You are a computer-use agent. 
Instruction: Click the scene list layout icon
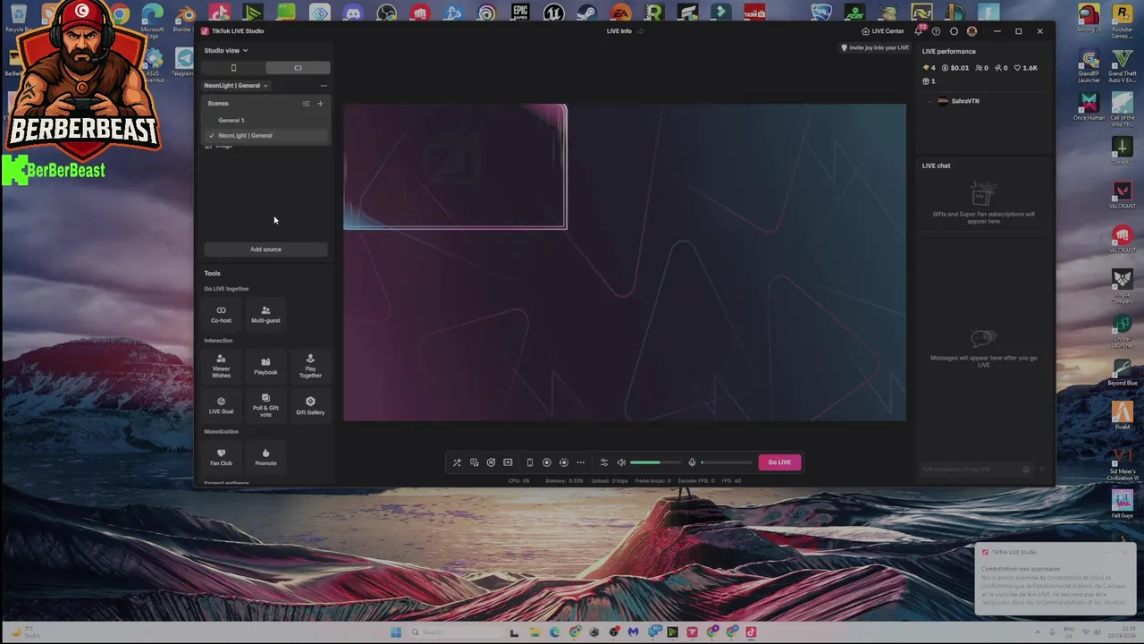(306, 104)
